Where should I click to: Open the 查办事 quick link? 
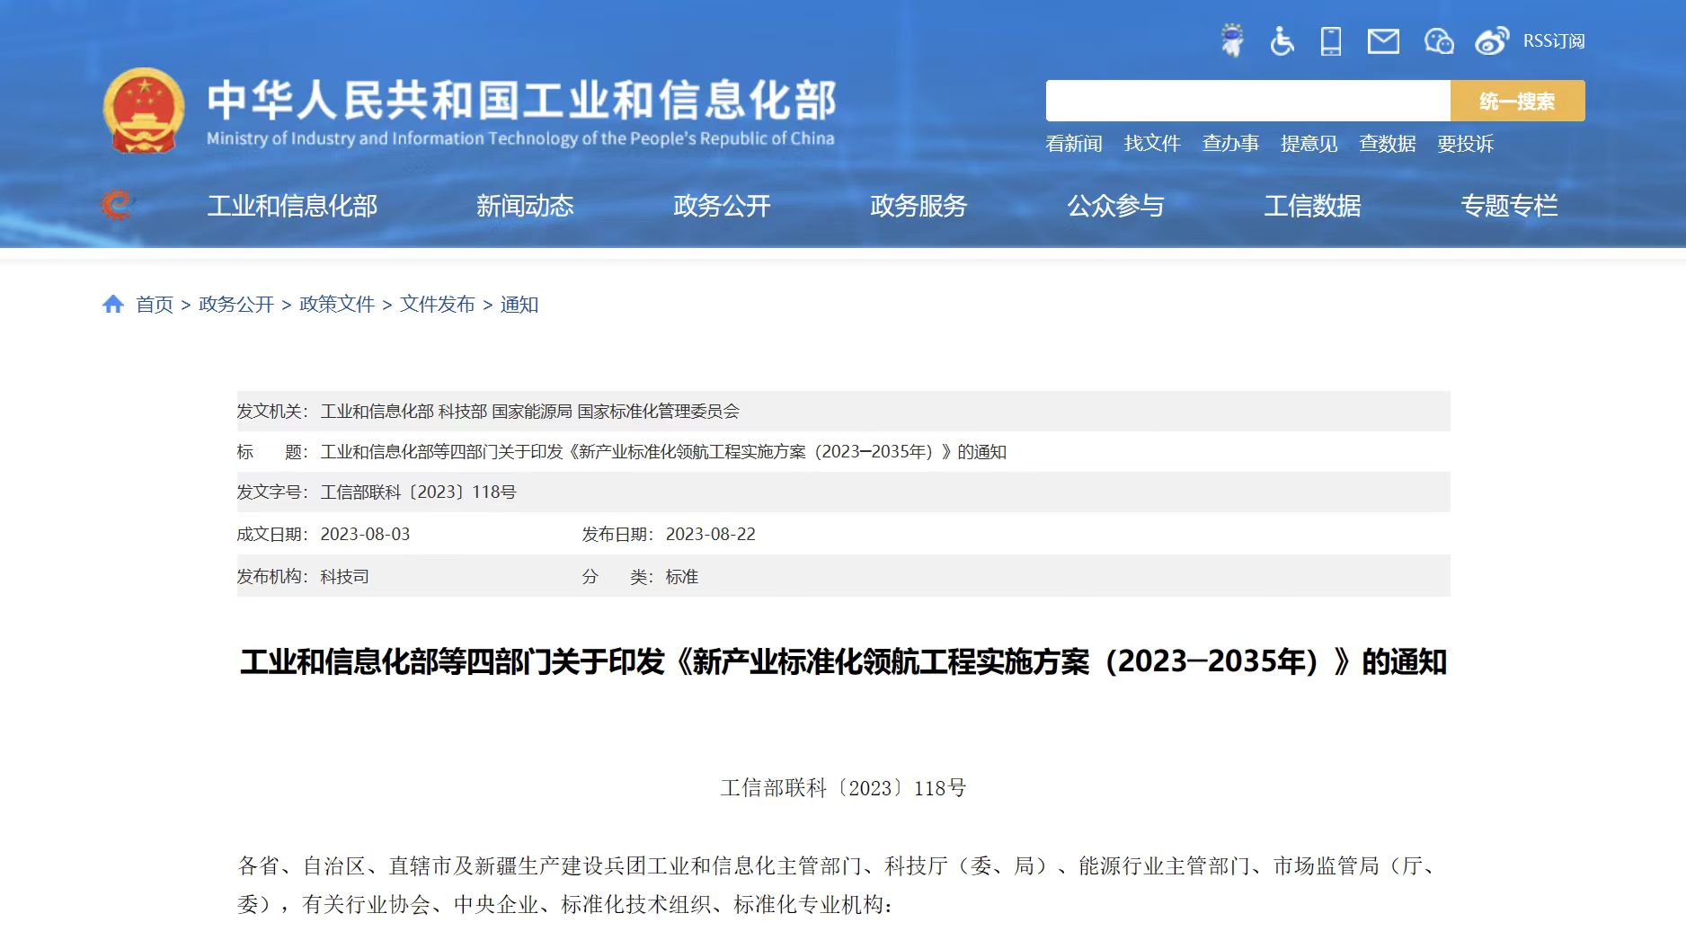[x=1230, y=144]
